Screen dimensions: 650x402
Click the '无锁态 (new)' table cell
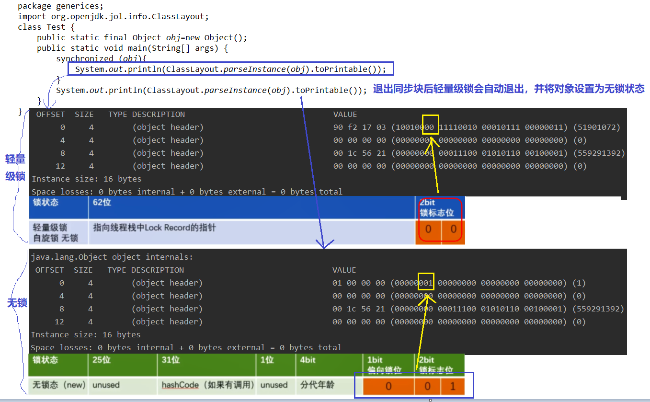click(57, 386)
